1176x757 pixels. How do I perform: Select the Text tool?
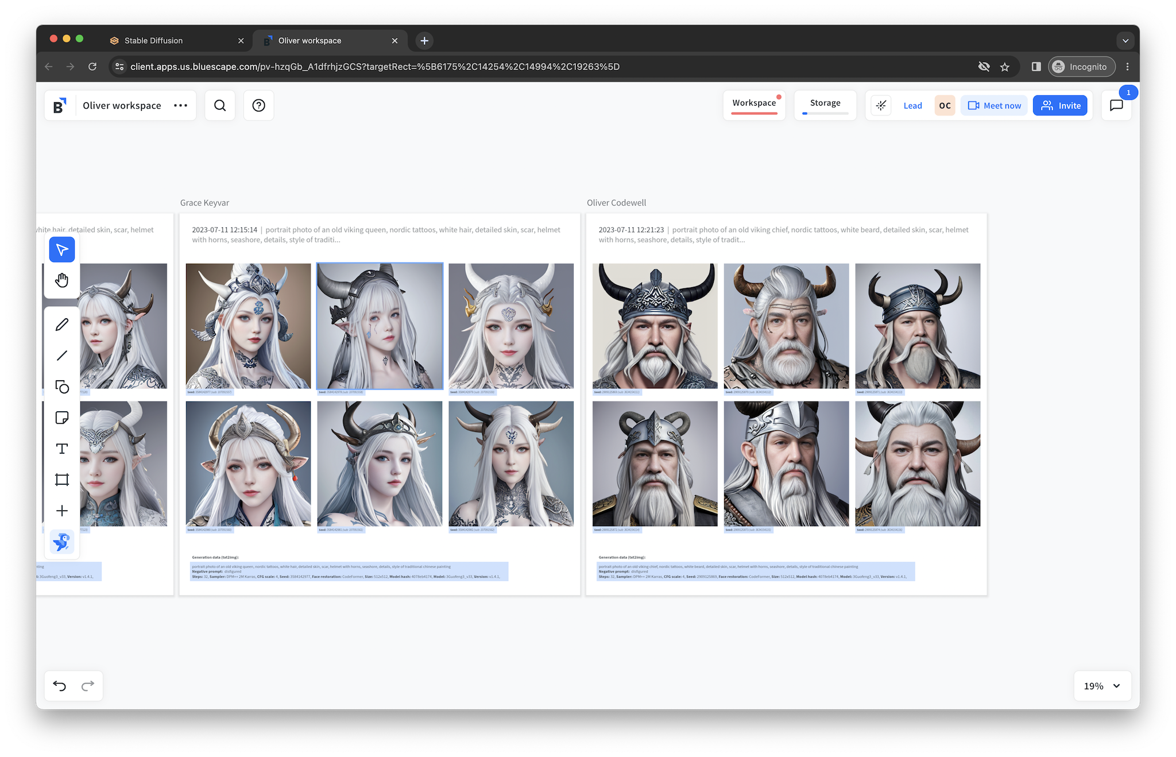pyautogui.click(x=62, y=449)
